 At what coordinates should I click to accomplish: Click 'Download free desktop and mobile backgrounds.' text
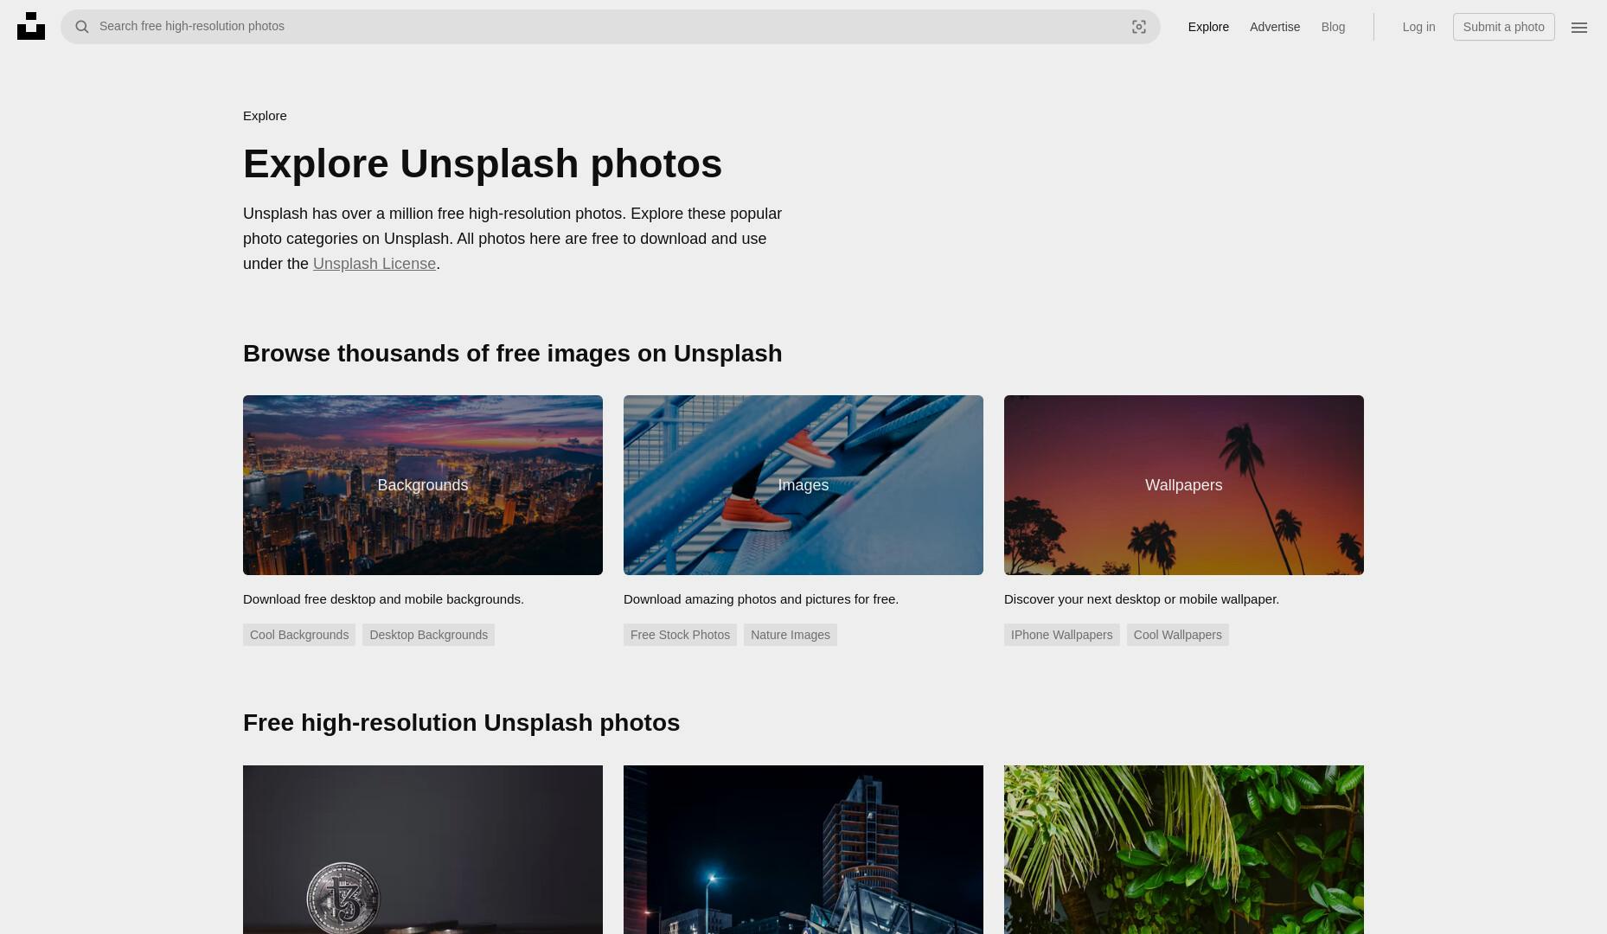pyautogui.click(x=383, y=599)
